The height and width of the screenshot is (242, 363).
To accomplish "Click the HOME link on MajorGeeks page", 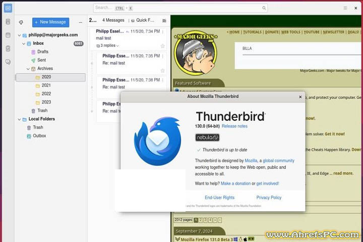I will [x=234, y=32].
